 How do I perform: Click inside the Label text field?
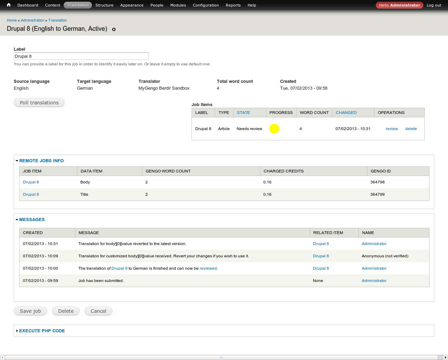coord(81,56)
